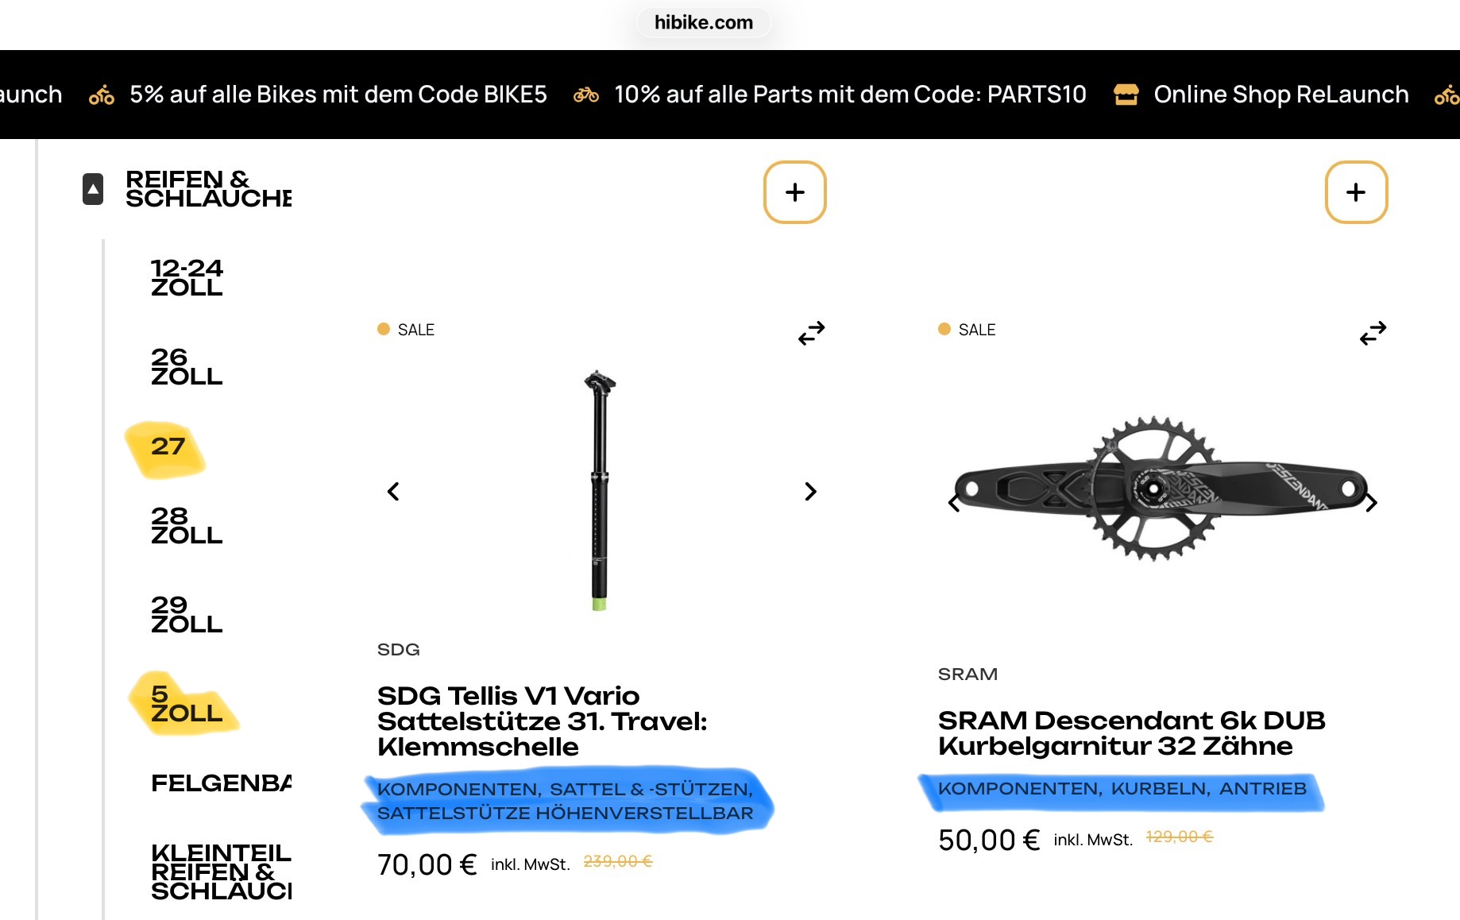The width and height of the screenshot is (1460, 920).
Task: Show previous image of SRAM crankset
Action: pos(954,503)
